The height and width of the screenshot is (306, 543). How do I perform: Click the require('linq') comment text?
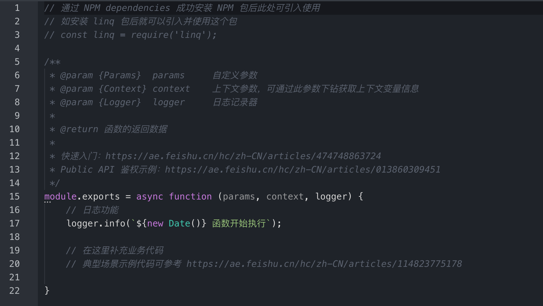point(174,35)
